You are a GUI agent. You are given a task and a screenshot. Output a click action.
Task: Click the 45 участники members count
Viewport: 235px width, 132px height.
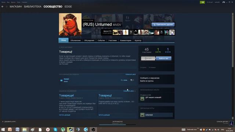[147, 50]
